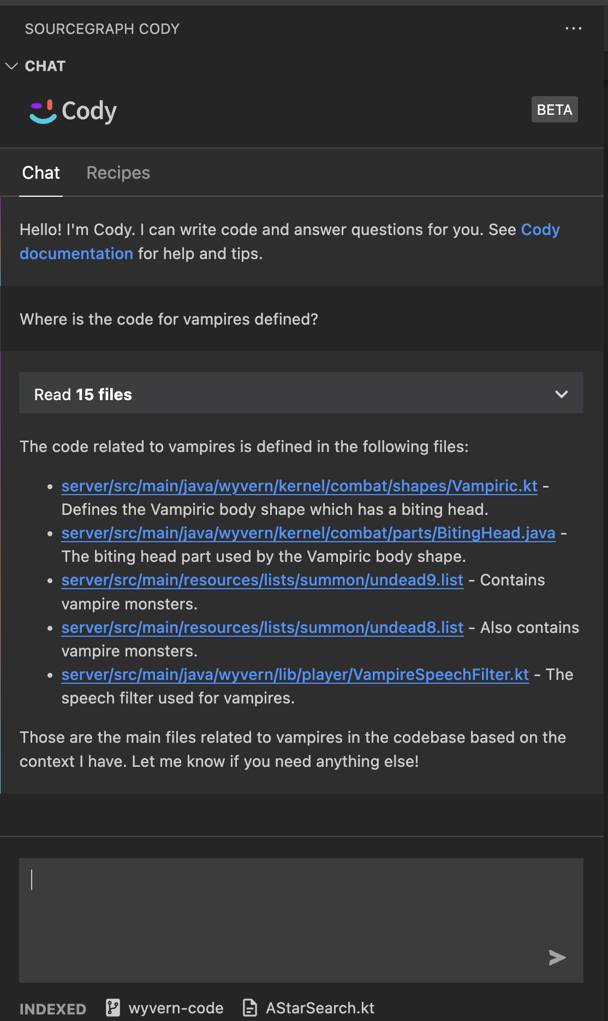Image resolution: width=608 pixels, height=1021 pixels.
Task: Click the wyvern-code repository branch icon
Action: pos(113,1007)
